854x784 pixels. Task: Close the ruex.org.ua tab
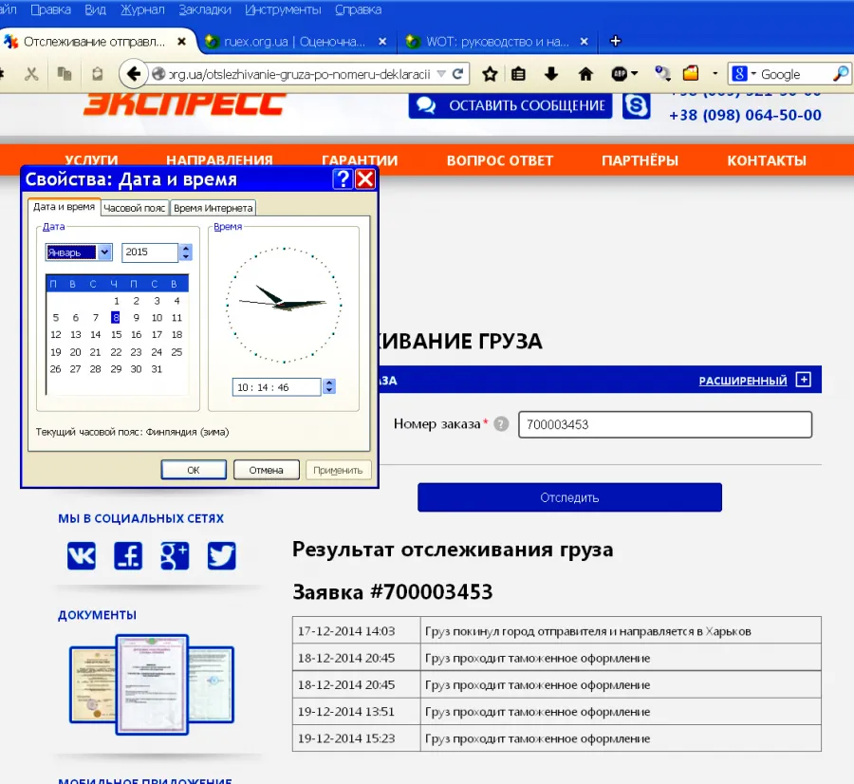coord(382,42)
